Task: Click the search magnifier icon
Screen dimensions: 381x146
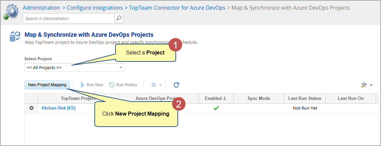Action: click(x=119, y=18)
